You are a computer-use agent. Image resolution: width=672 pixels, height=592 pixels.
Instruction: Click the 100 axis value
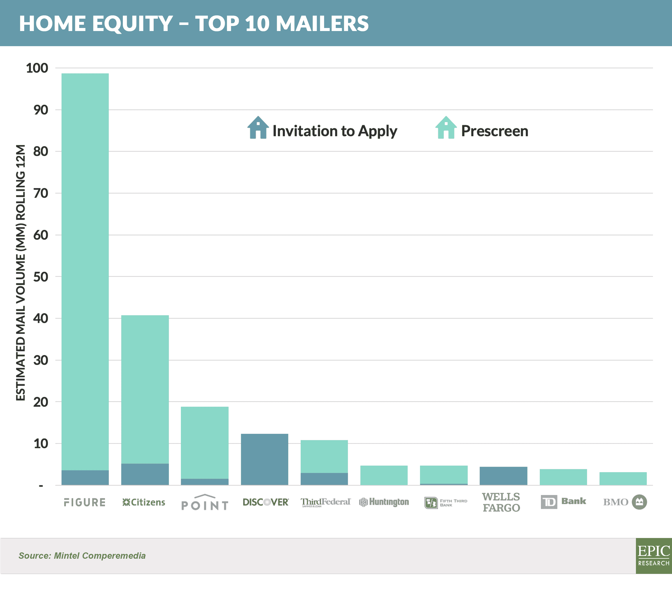[x=37, y=68]
